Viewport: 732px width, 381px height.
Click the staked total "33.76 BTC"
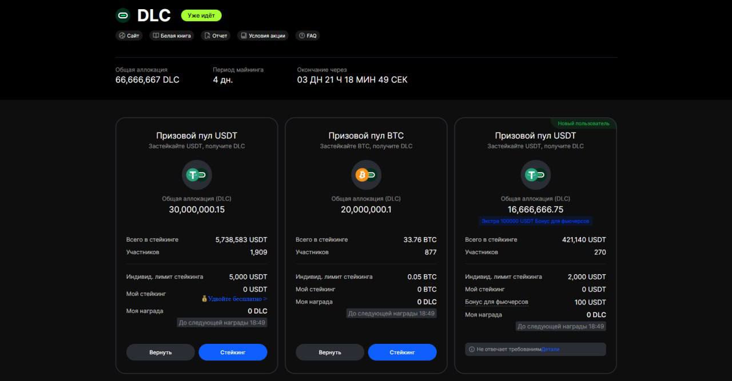pos(420,240)
